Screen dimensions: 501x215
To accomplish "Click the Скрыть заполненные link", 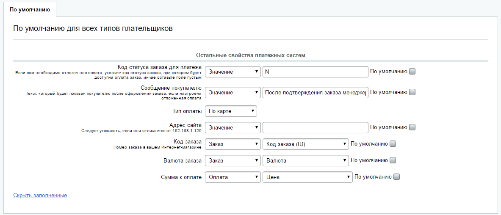I will [40, 196].
